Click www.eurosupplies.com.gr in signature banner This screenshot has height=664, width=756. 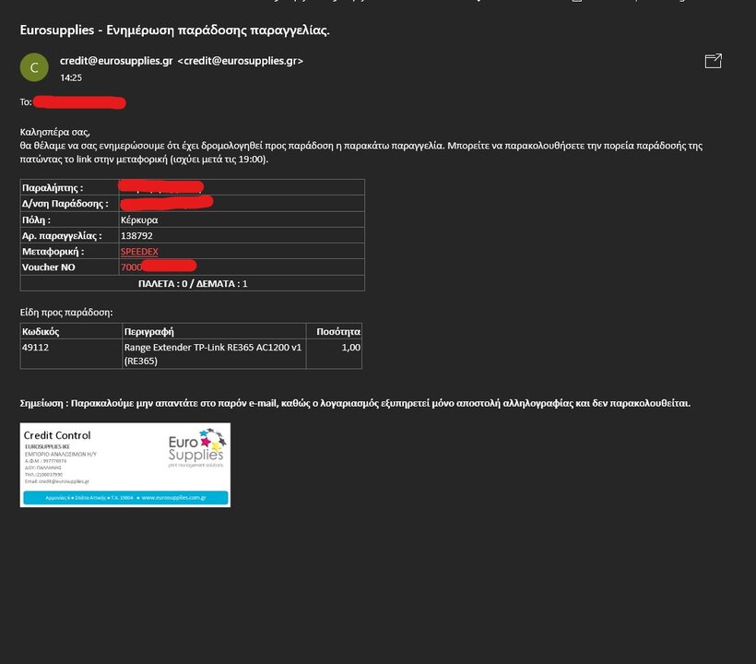(172, 497)
